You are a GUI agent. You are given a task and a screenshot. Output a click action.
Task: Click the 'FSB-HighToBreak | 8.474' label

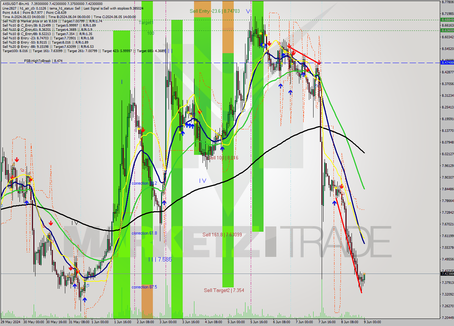[x=43, y=61]
